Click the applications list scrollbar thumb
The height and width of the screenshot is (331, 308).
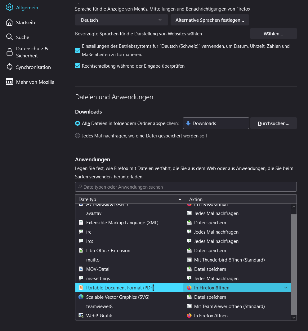(x=294, y=264)
